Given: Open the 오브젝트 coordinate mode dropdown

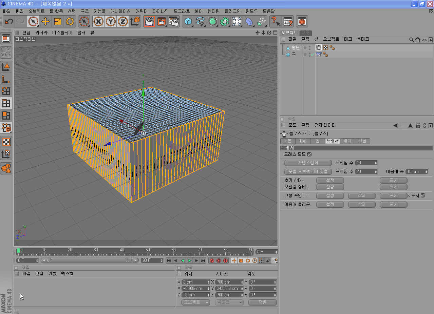Looking at the screenshot, I should tap(196, 302).
